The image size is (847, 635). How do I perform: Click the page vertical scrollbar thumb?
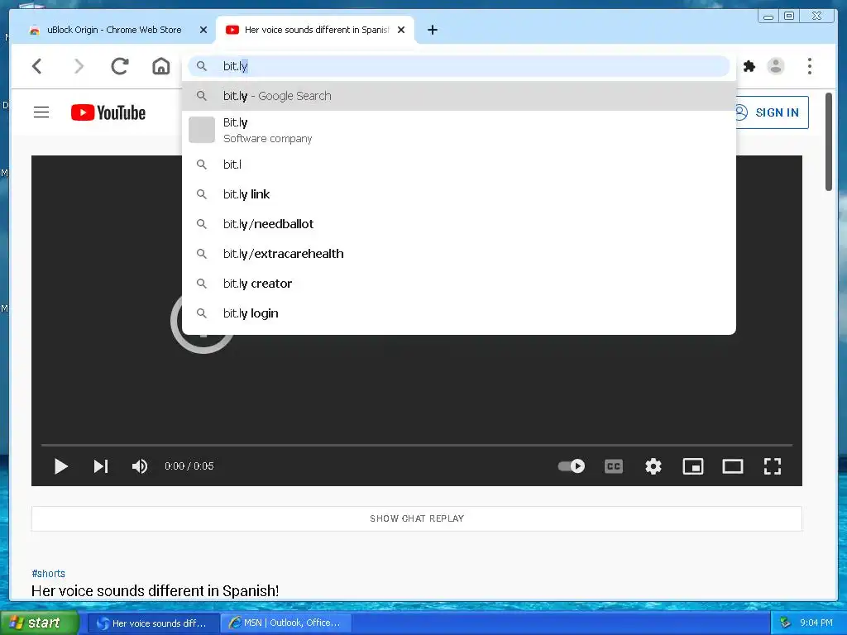829,141
